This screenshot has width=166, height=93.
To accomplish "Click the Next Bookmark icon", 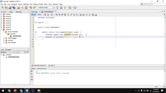I will (74, 15).
